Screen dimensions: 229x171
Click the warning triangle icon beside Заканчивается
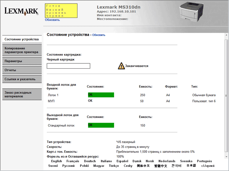pos(121,66)
